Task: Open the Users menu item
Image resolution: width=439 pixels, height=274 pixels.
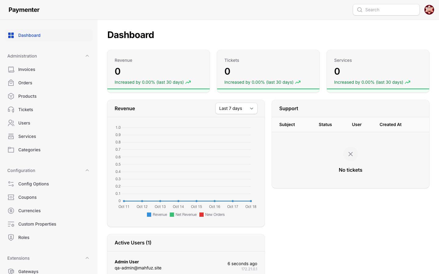Action: coord(49,123)
